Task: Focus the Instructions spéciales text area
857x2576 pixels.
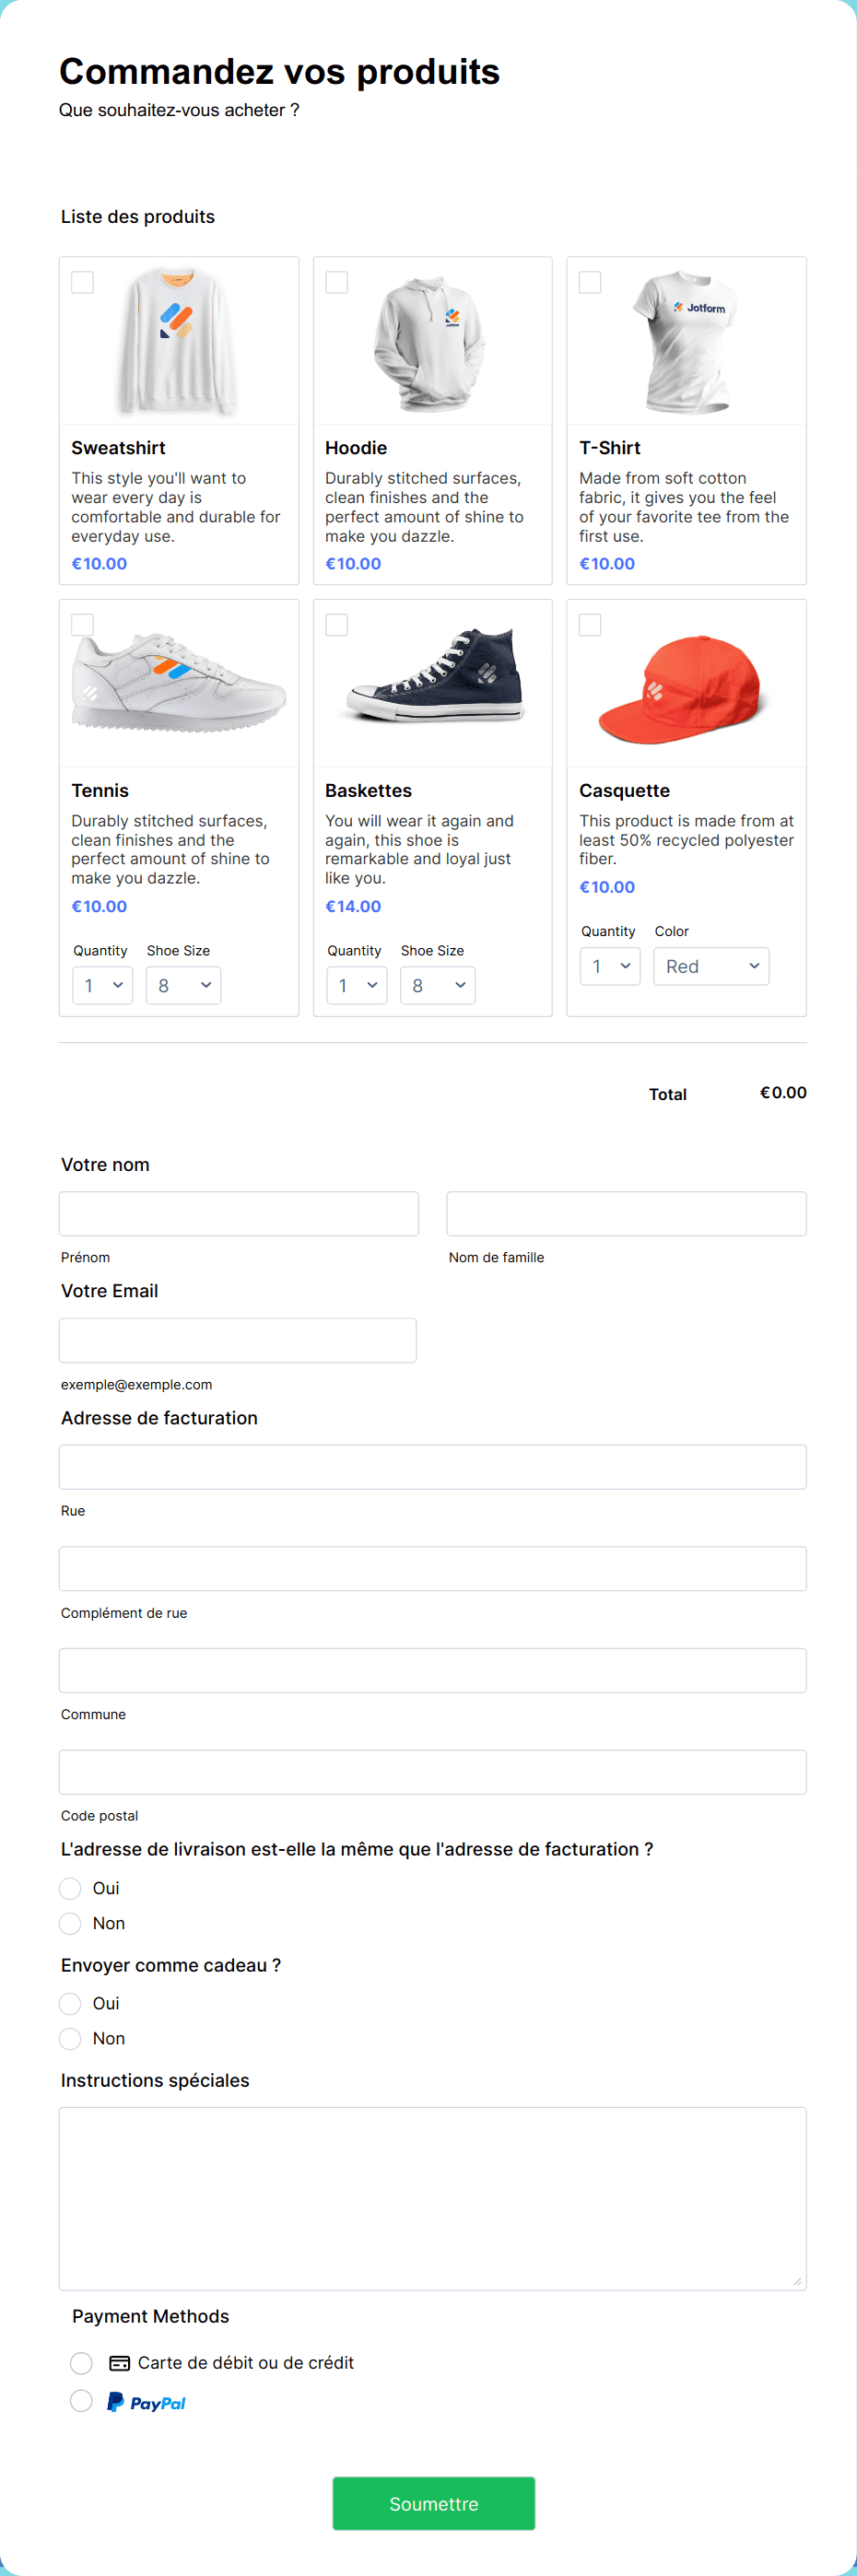Action: pos(432,2198)
